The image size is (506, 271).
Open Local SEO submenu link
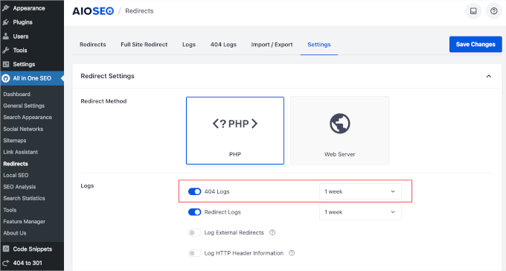(x=16, y=175)
